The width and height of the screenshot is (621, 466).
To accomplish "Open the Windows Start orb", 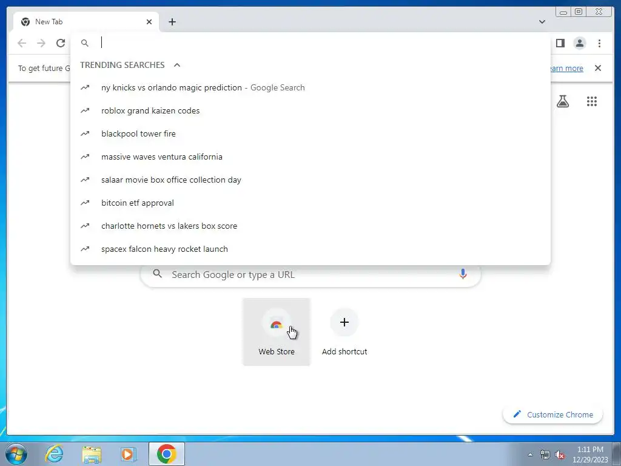I will 16,454.
